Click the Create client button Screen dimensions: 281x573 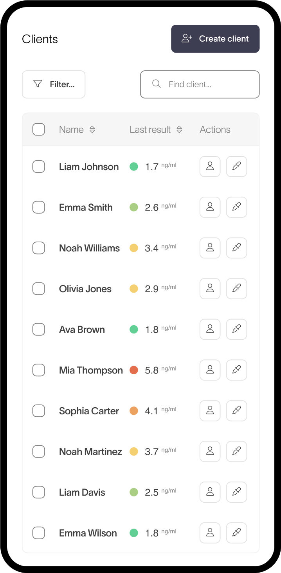215,39
